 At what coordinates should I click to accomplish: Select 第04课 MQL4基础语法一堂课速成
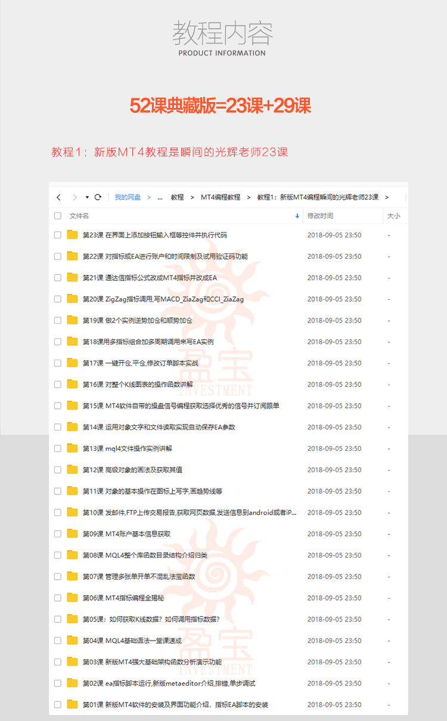tap(132, 641)
